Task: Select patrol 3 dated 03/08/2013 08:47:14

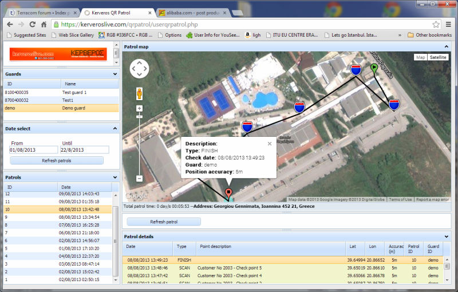Action: tap(58, 264)
